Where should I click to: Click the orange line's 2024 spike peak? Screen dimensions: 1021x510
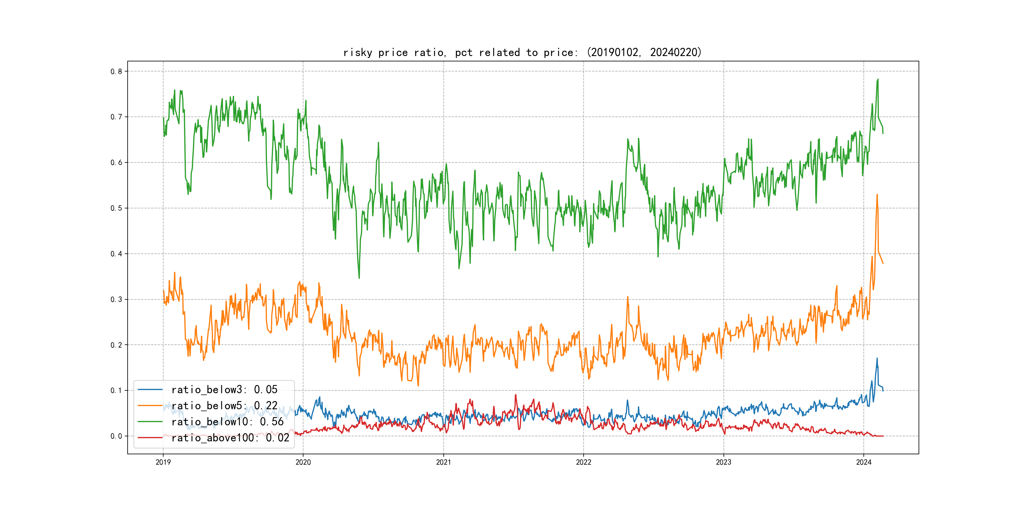point(877,195)
